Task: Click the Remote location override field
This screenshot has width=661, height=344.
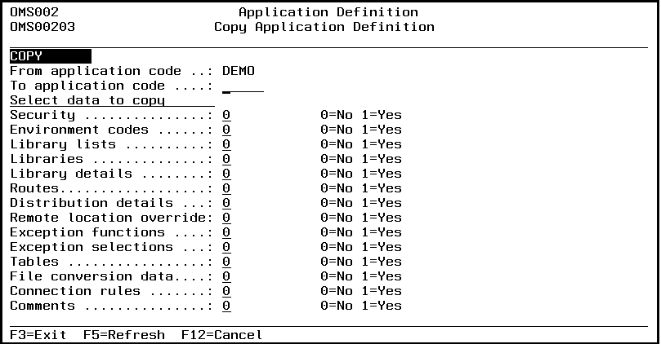Action: pyautogui.click(x=226, y=218)
